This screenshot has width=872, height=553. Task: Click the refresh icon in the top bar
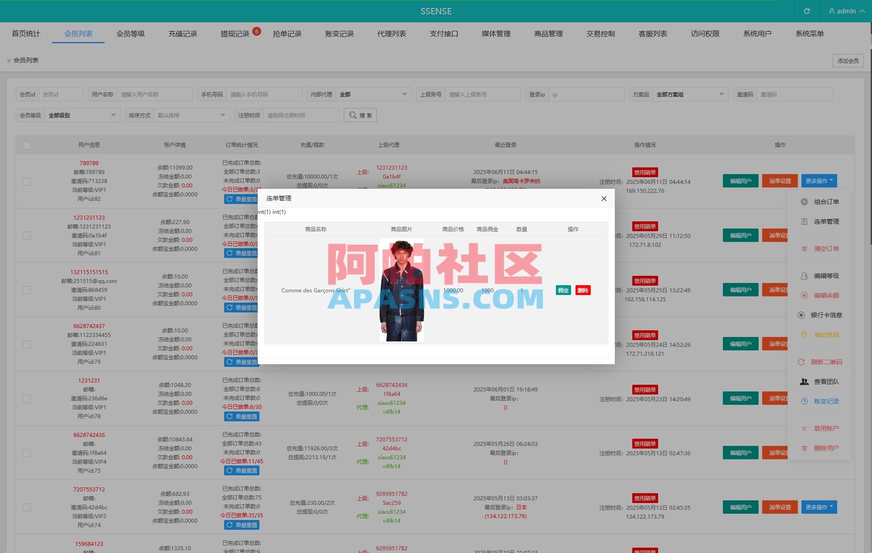click(x=806, y=11)
